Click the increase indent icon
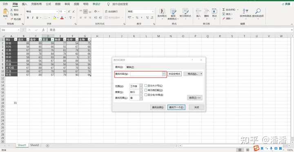294x152 pixels. pyautogui.click(x=100, y=17)
